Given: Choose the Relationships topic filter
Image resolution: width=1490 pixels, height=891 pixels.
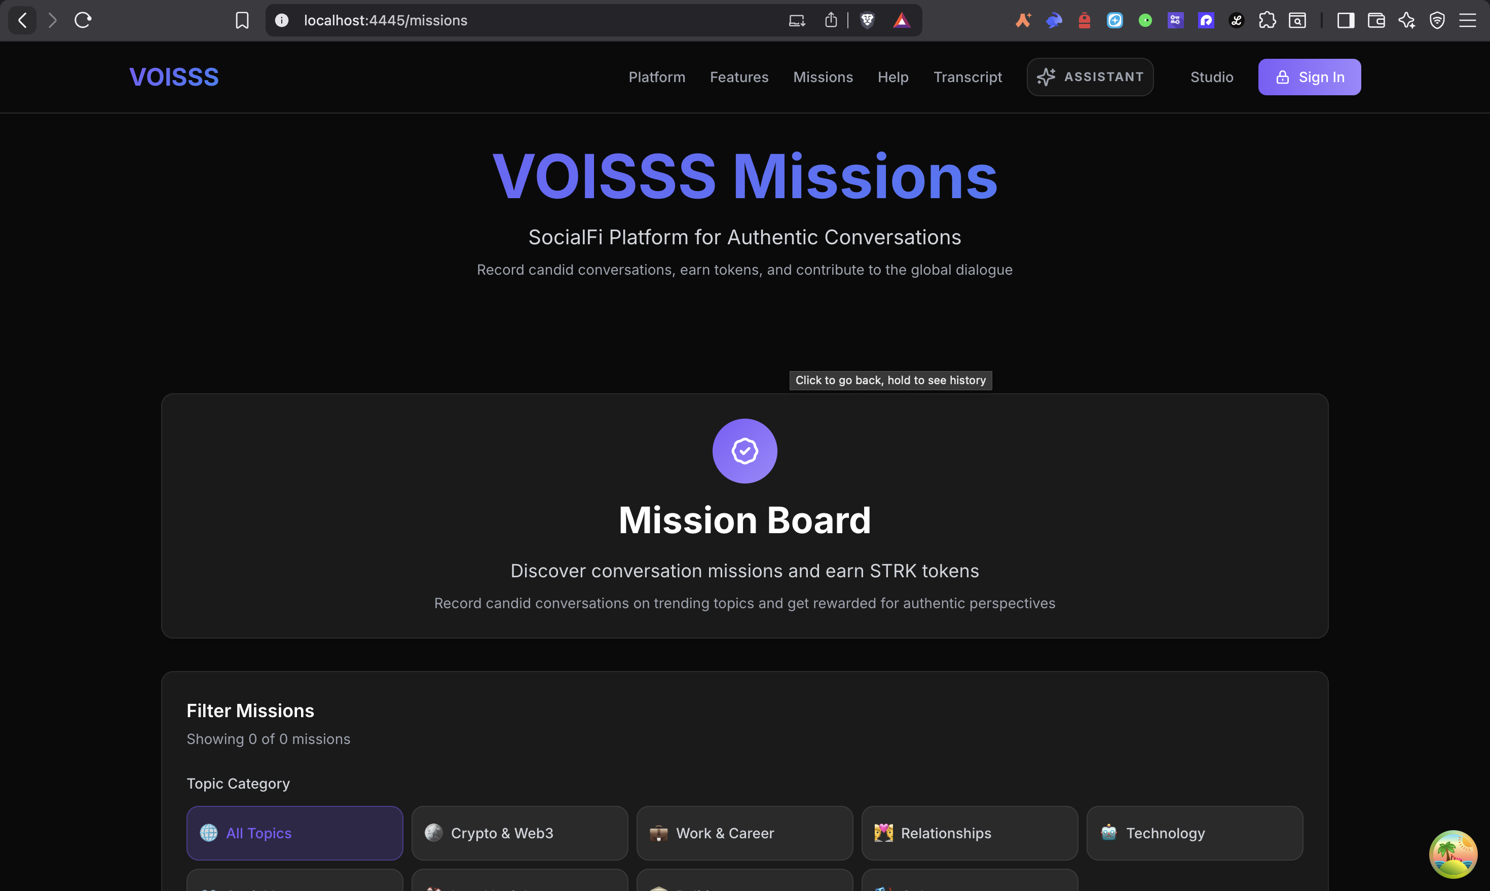Looking at the screenshot, I should click(969, 833).
